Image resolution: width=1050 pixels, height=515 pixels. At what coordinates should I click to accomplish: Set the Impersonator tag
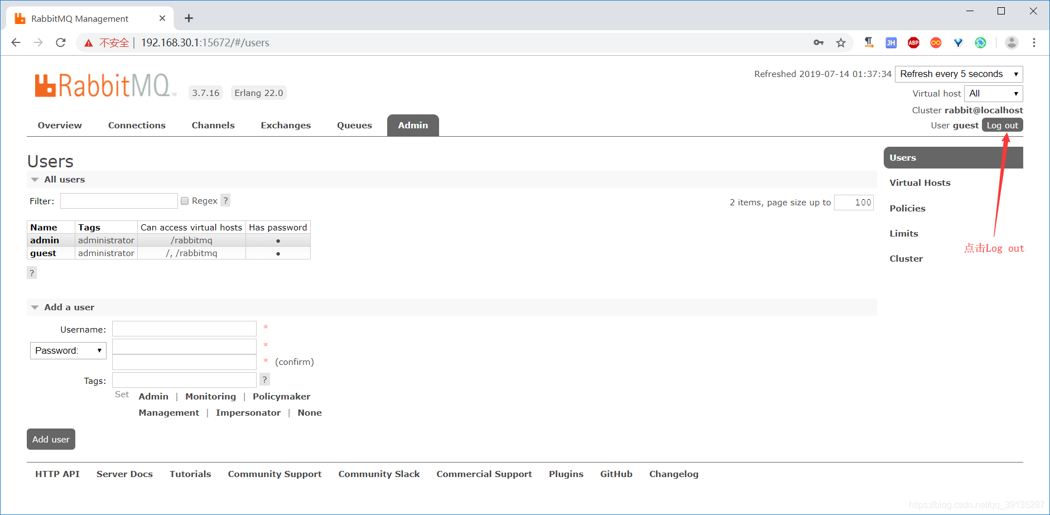pos(248,413)
